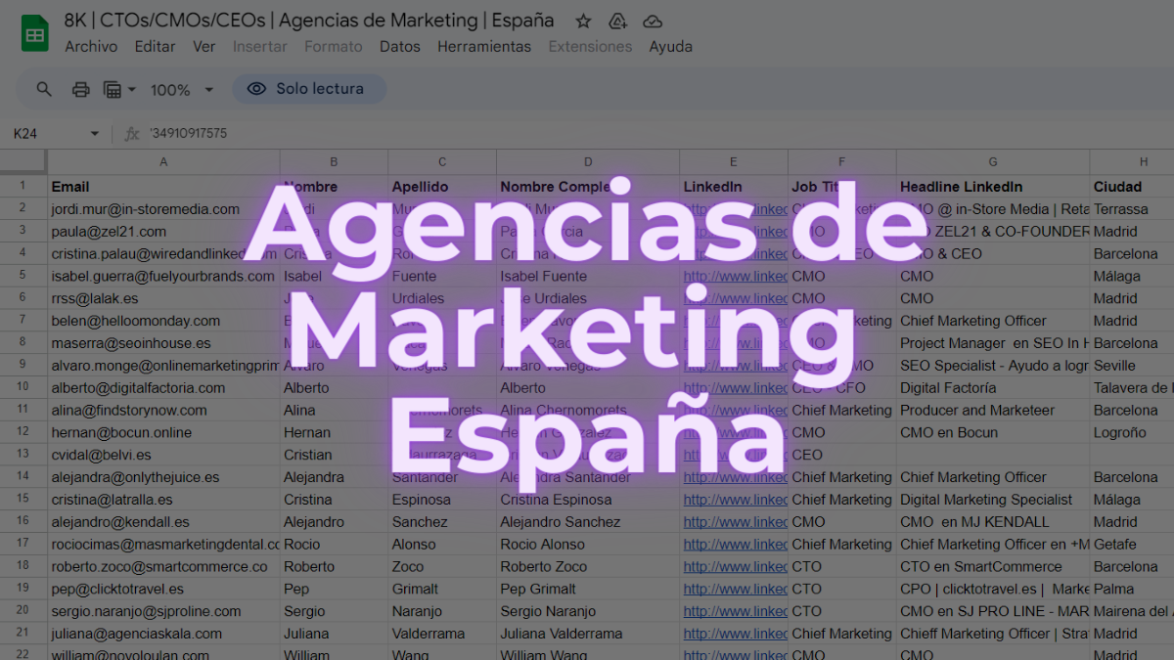Click the move-to-folder icon

coord(617,21)
